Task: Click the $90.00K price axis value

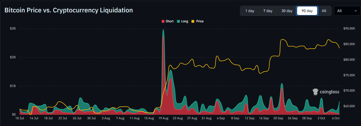Action: pyautogui.click(x=349, y=28)
